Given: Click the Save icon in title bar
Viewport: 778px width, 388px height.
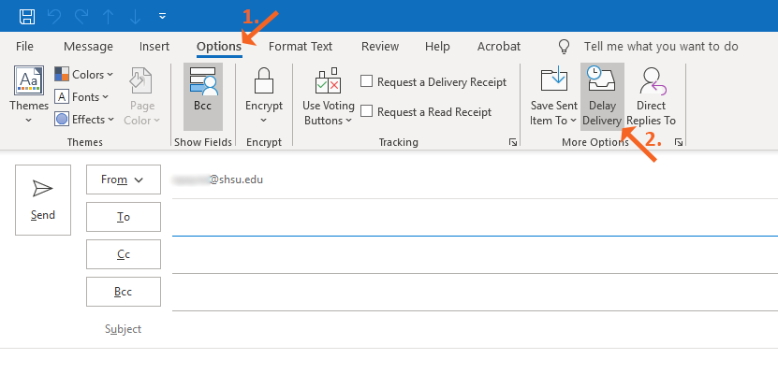Looking at the screenshot, I should tap(27, 16).
